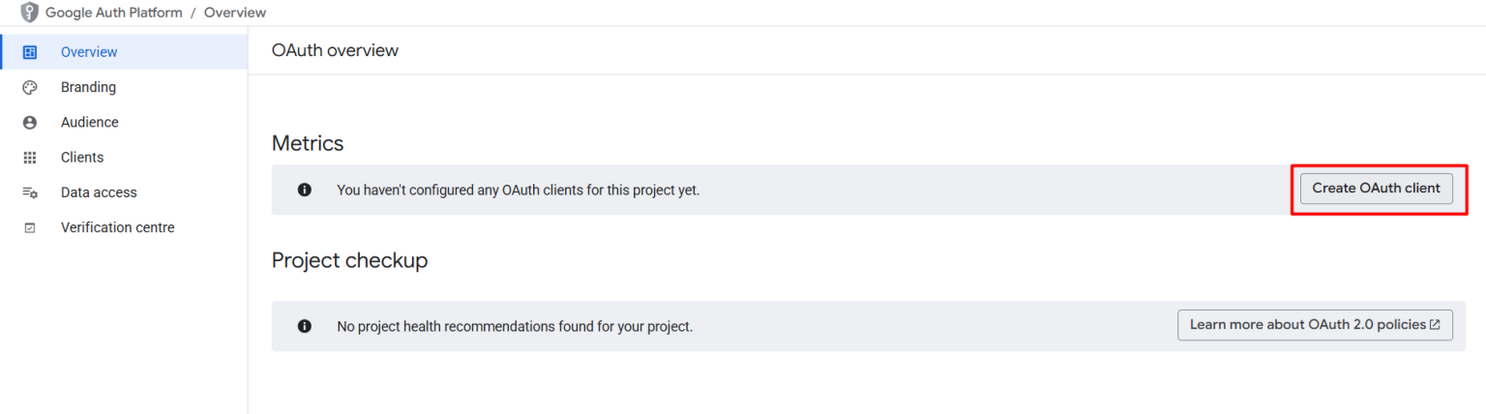Open Learn more about OAuth 2.0 policies
This screenshot has height=414, width=1486.
coord(1307,325)
